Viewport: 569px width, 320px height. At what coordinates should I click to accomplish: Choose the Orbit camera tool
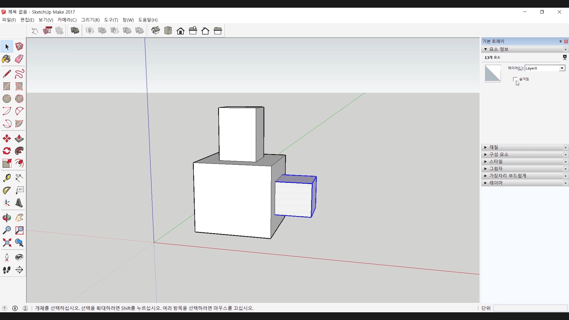coord(7,218)
